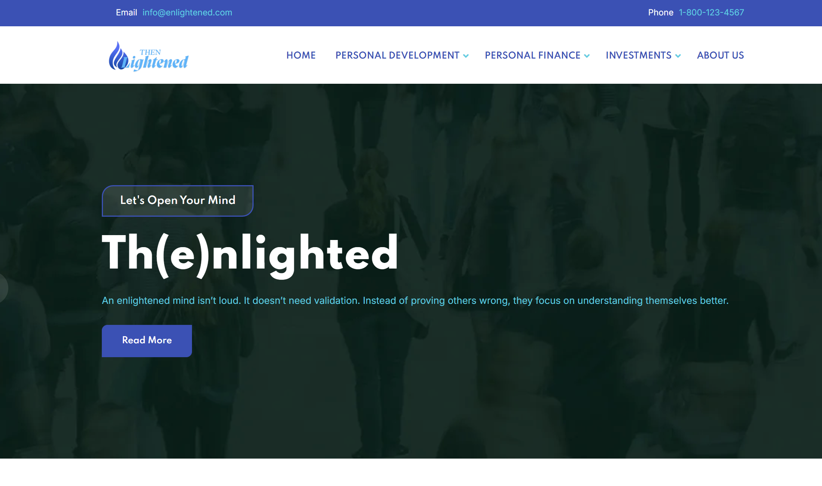Viewport: 822px width, 486px height.
Task: Click the Th(e)nlighted hero heading
Action: pyautogui.click(x=250, y=253)
